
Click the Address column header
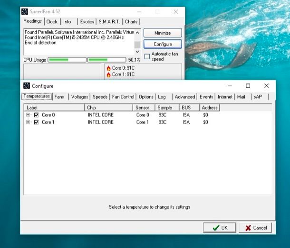pos(209,108)
